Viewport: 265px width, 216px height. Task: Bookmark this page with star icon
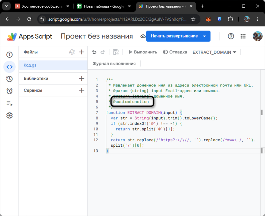pos(193,19)
